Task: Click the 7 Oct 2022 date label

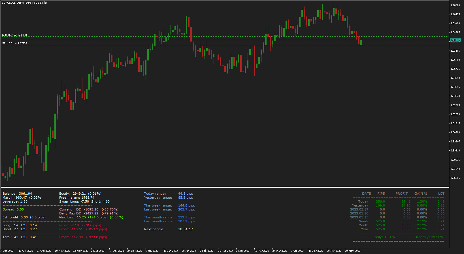Action: coord(7,251)
